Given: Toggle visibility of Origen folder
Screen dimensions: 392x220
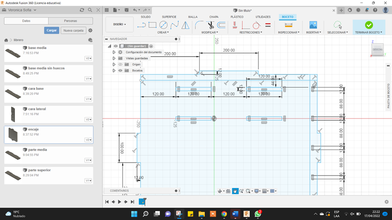Looking at the screenshot, I should 120,64.
